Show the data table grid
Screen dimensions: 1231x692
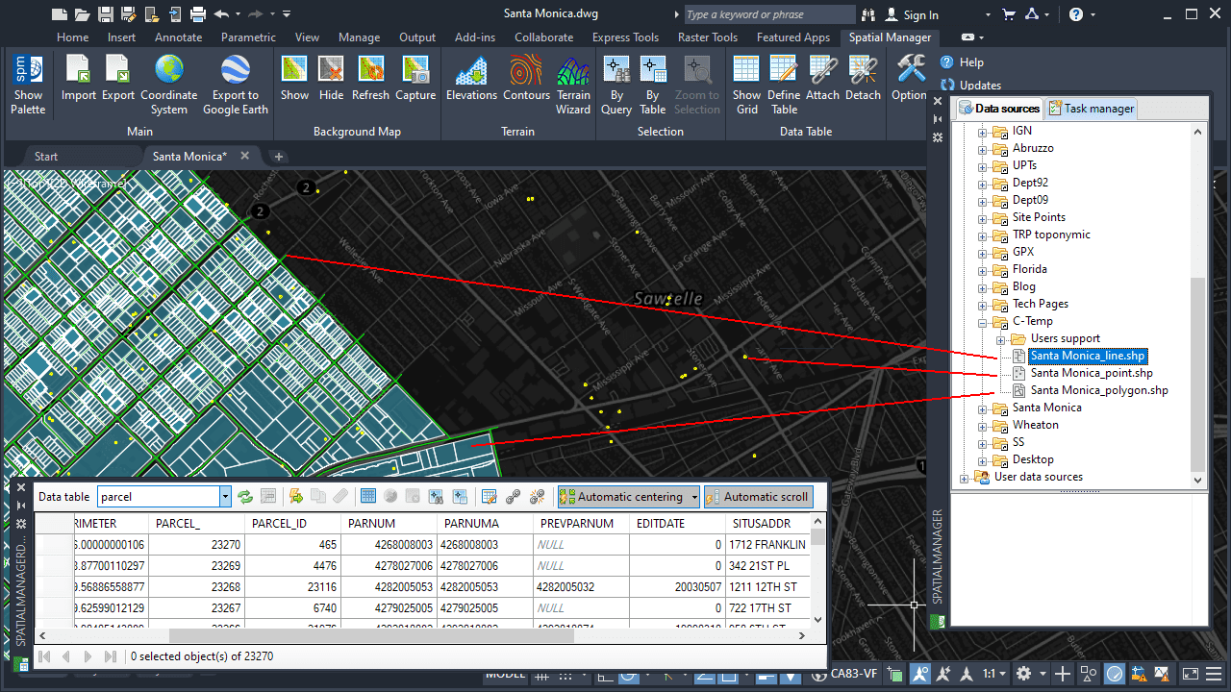[746, 85]
